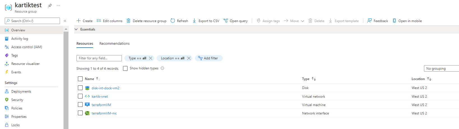Image resolution: width=459 pixels, height=129 pixels.
Task: Open the Move dropdown arrow
Action: (x=302, y=21)
